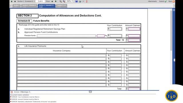The height and width of the screenshot is (103, 183).
Task: Click the 'Schedule B' heading box
Action: pyautogui.click(x=24, y=21)
